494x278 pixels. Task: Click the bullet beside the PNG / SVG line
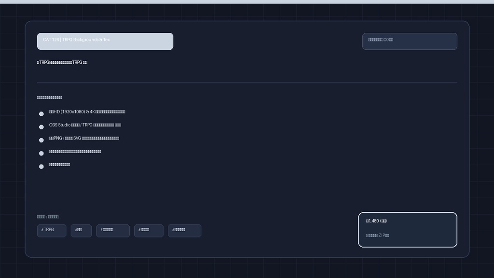(41, 140)
